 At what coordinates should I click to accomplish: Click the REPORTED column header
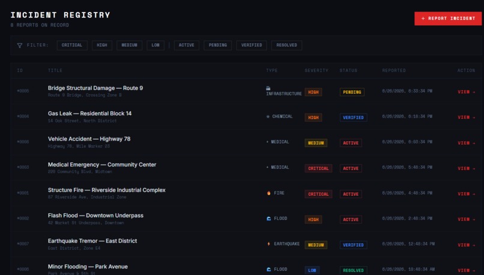[394, 70]
